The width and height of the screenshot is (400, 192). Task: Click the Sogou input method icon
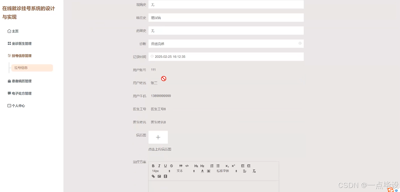coord(390,190)
